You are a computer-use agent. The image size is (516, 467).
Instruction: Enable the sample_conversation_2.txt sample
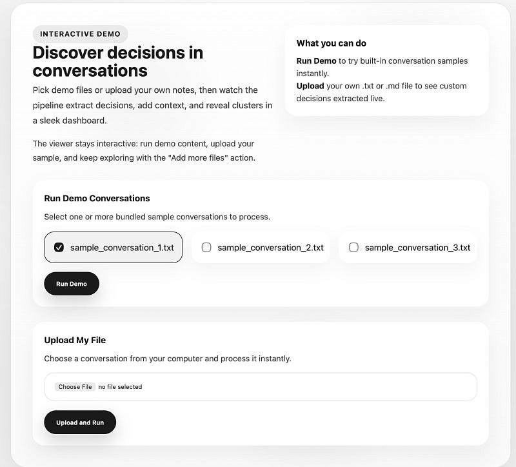coord(206,247)
